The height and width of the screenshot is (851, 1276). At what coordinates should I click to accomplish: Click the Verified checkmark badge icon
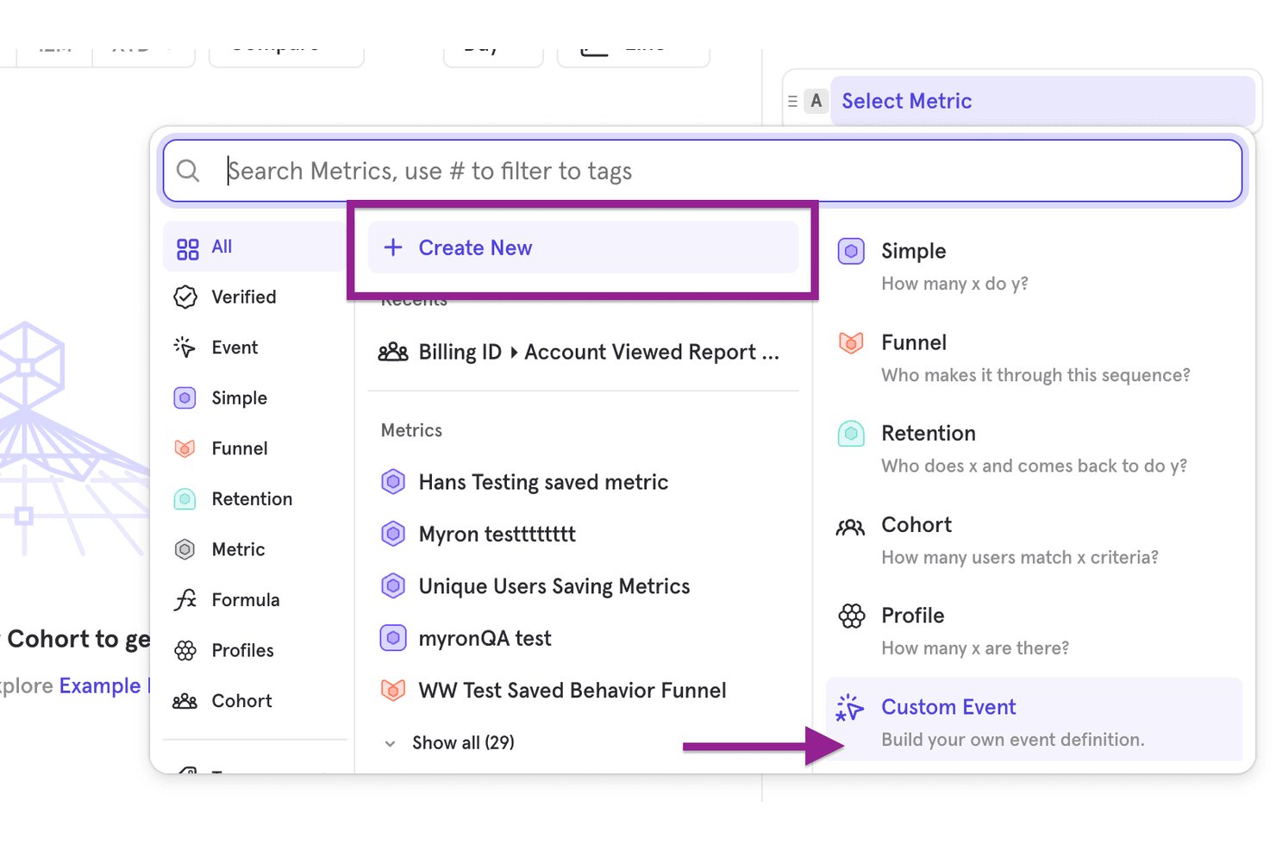(x=185, y=297)
